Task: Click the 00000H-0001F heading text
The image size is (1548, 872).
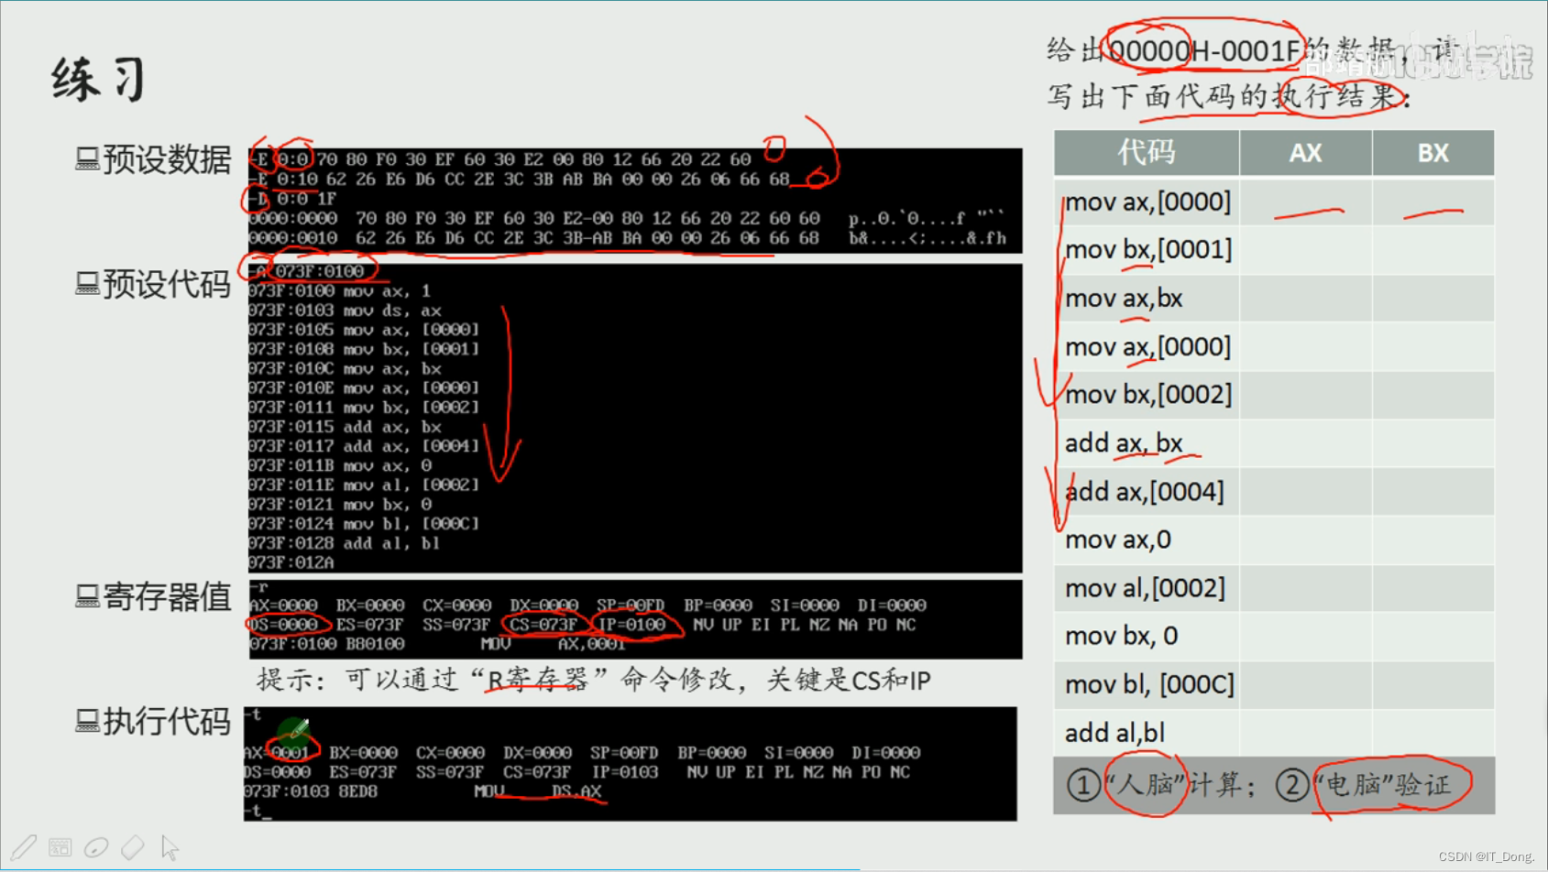Action: pos(1205,50)
